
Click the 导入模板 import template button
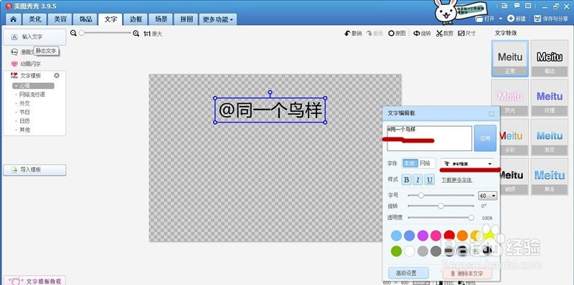point(34,170)
